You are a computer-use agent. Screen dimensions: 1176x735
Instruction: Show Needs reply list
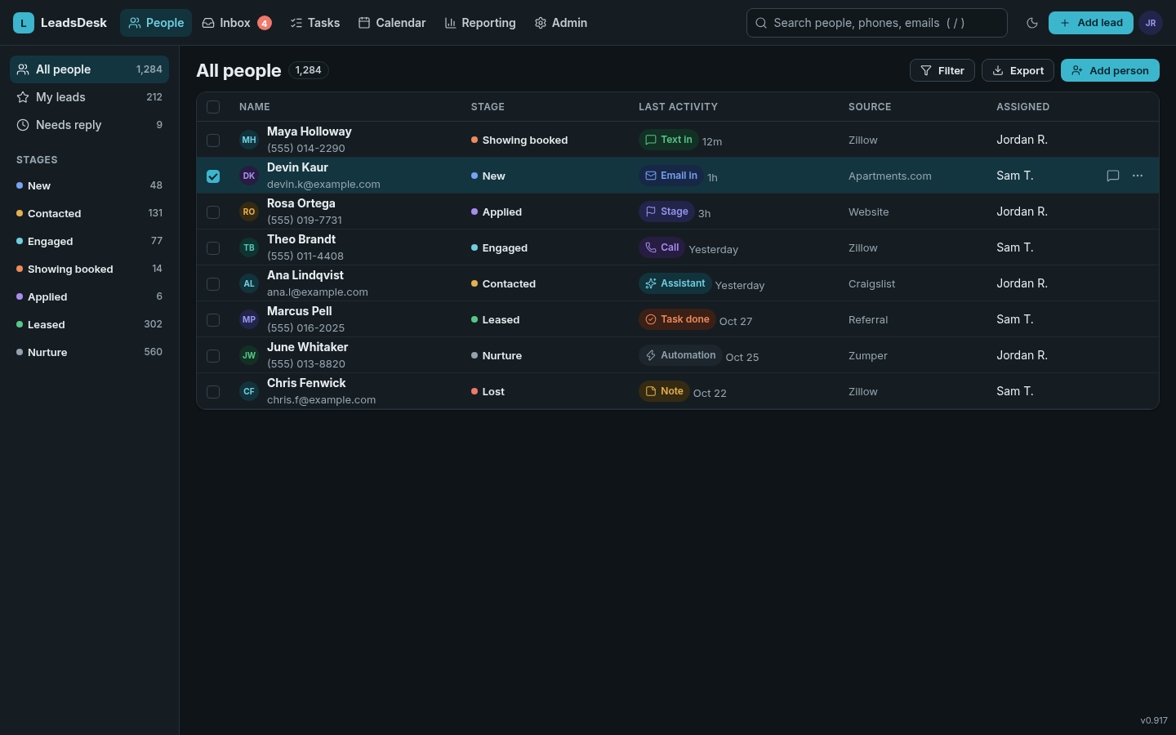tap(89, 125)
